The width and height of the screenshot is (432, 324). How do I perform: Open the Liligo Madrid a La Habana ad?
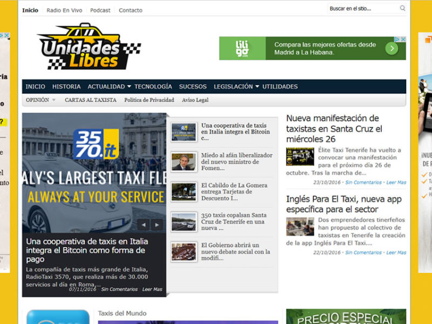coord(313,48)
